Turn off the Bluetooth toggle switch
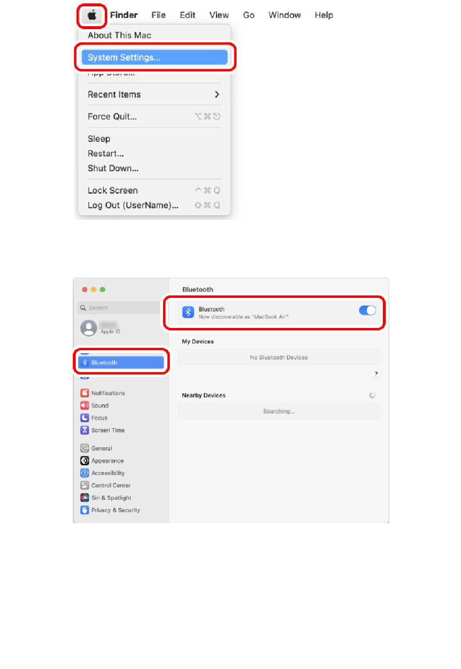Screen dimensions: 461x669 pyautogui.click(x=367, y=310)
